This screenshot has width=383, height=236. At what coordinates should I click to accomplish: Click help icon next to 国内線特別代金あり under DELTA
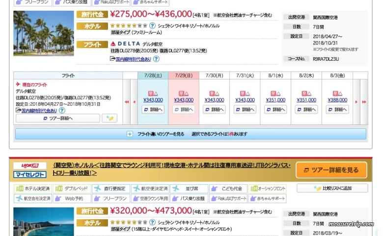click(x=156, y=59)
